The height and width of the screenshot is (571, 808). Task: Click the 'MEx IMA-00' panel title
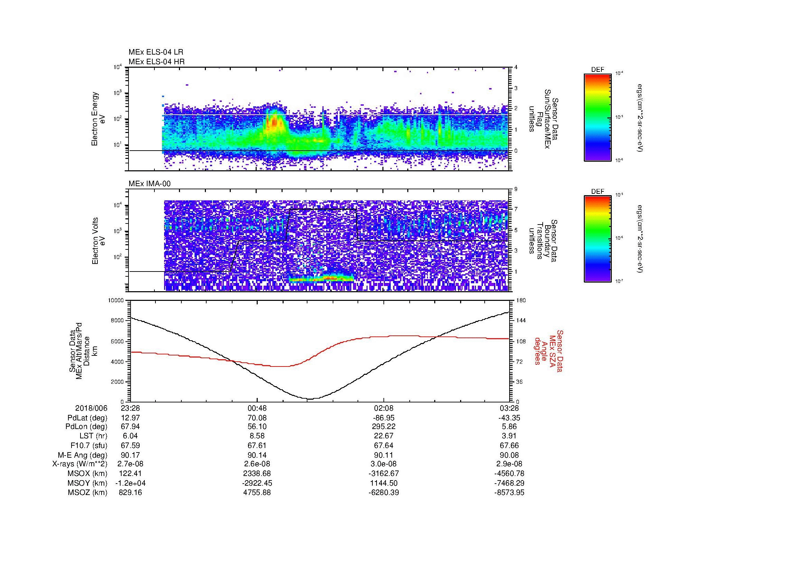(150, 184)
